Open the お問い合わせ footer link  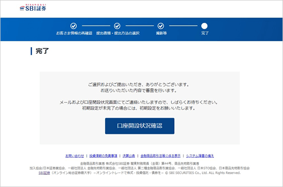[x=75, y=156]
